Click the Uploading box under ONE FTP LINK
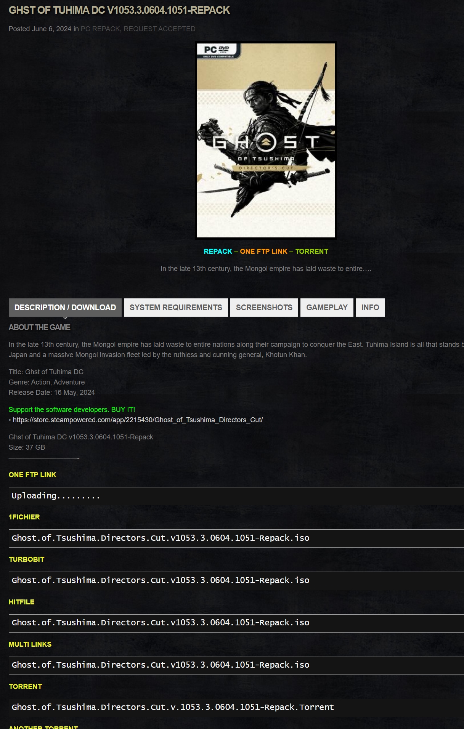Viewport: 464px width, 729px height. coord(236,496)
